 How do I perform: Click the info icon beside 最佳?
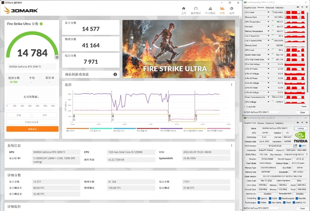coord(53,78)
